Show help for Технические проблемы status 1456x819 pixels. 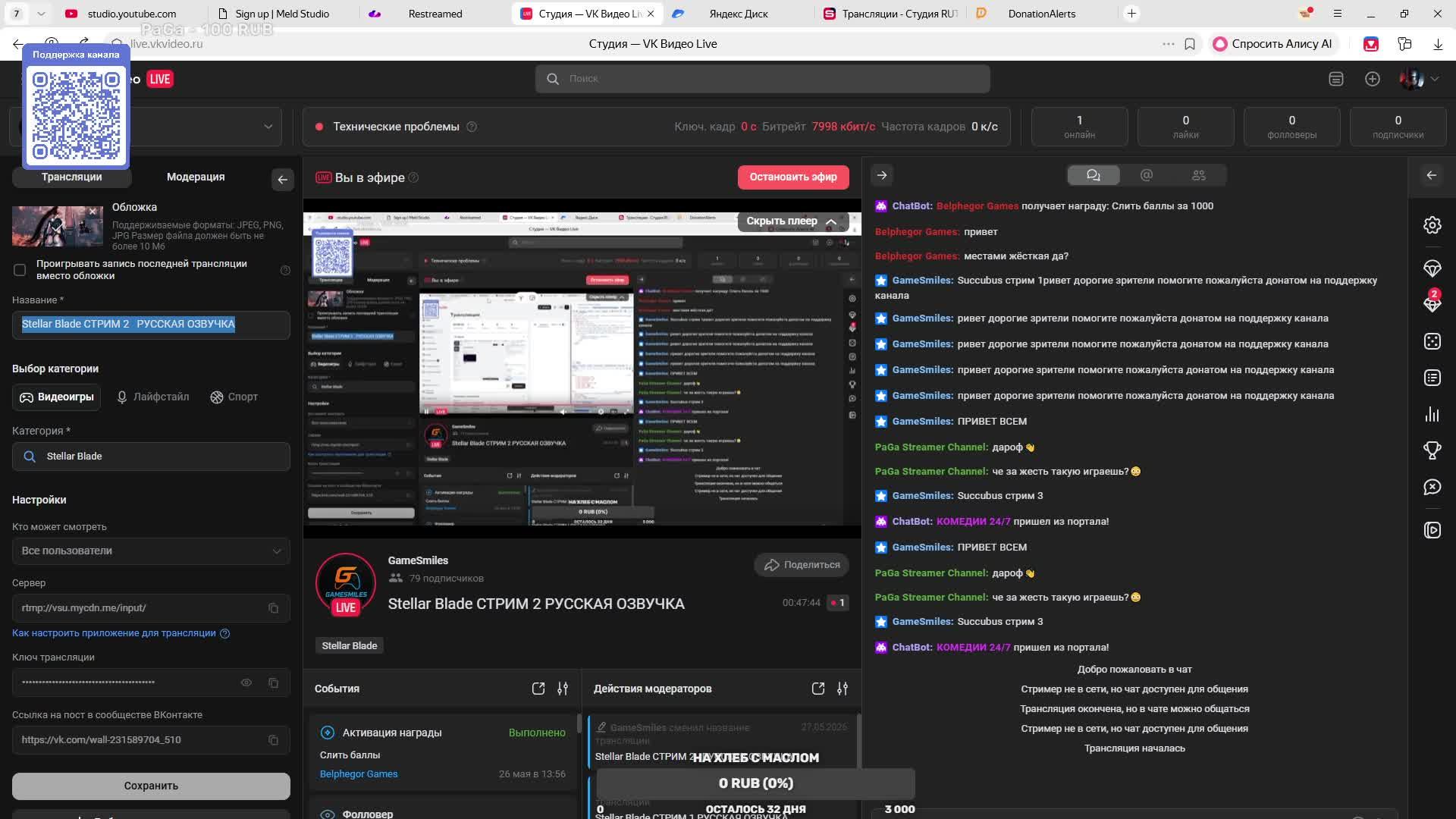point(472,127)
